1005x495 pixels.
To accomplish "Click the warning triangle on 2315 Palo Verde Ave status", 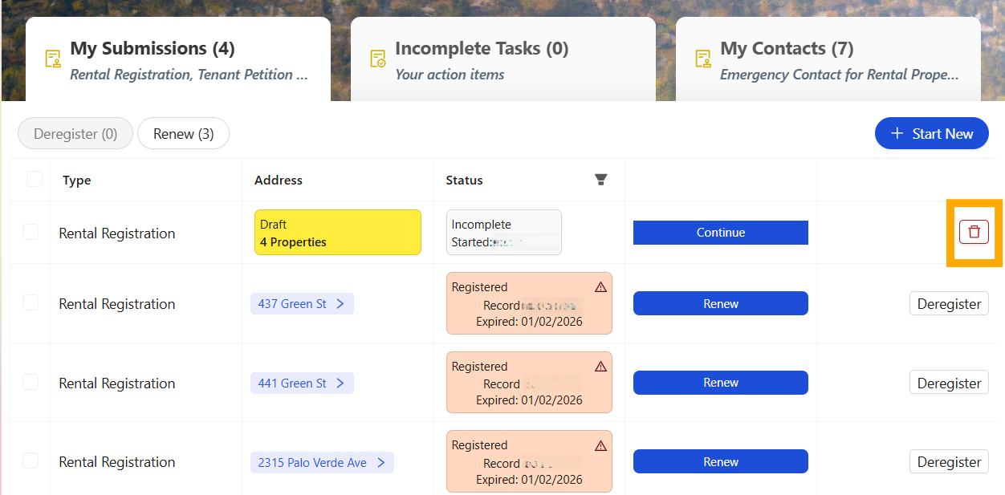I will click(x=600, y=445).
